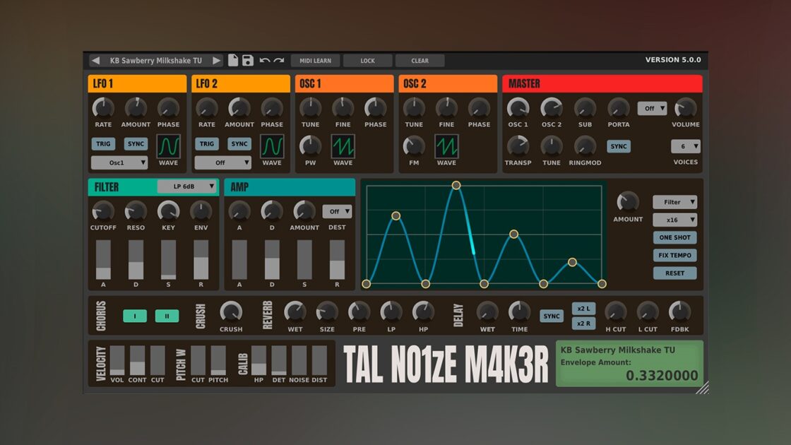Click preset name KB Sawberry Milkshake TU
The height and width of the screenshot is (445, 791).
pos(156,61)
